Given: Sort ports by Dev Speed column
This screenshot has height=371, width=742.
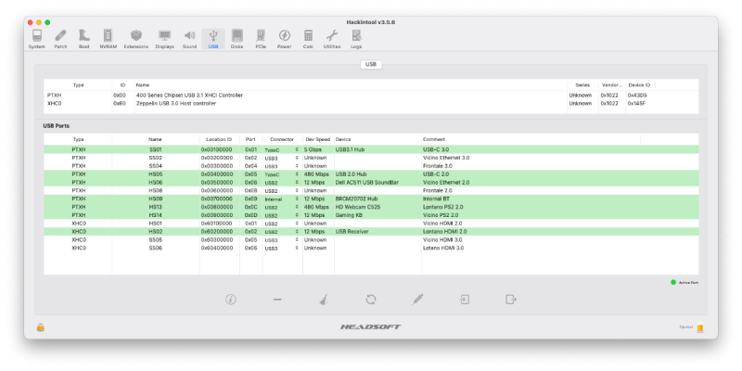Looking at the screenshot, I should tap(318, 140).
